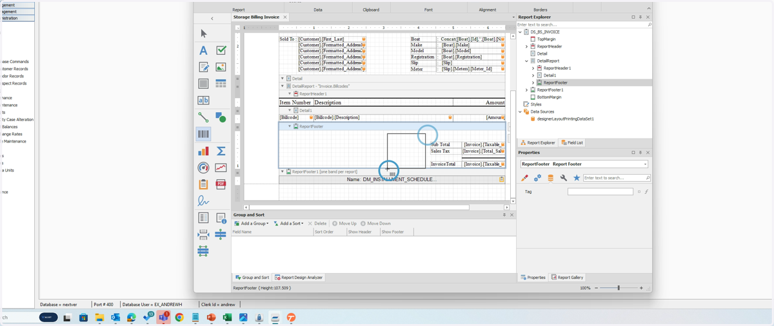Collapse the ReportFooter band in designer
Screen dimensions: 774x326
click(x=290, y=126)
